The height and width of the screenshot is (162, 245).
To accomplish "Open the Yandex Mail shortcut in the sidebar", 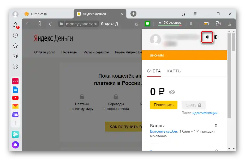I will [x=15, y=106].
